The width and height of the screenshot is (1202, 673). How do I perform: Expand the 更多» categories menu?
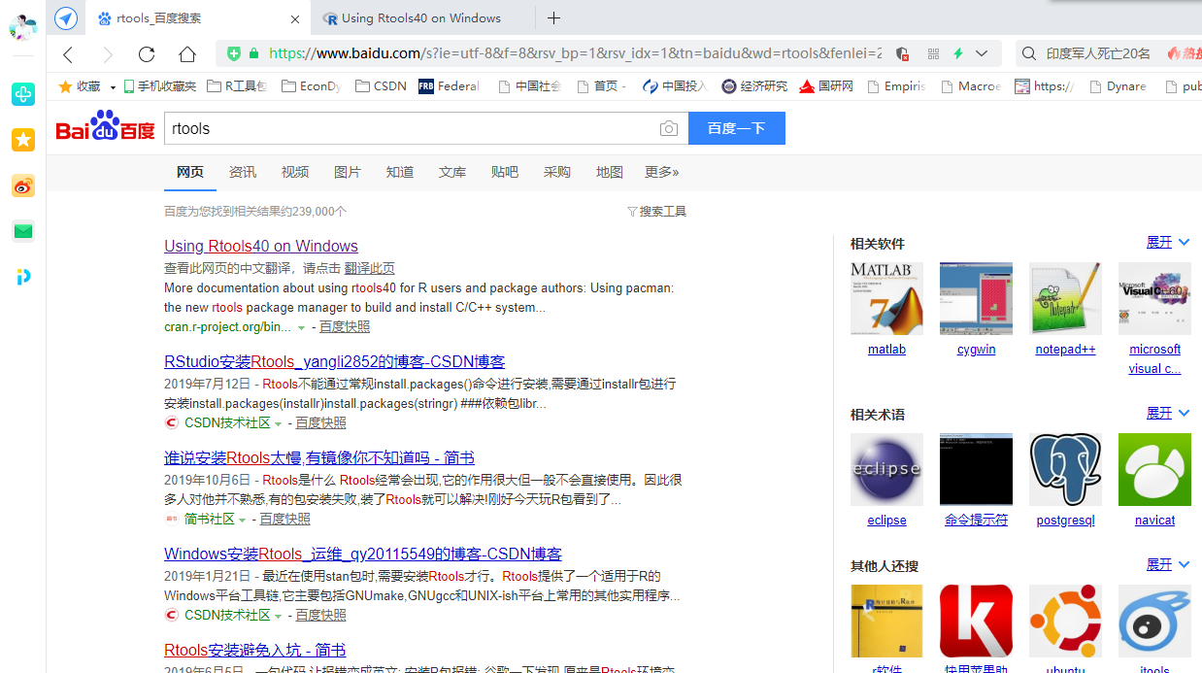(662, 172)
